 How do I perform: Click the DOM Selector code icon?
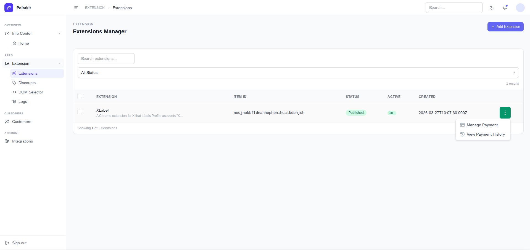coord(14,92)
